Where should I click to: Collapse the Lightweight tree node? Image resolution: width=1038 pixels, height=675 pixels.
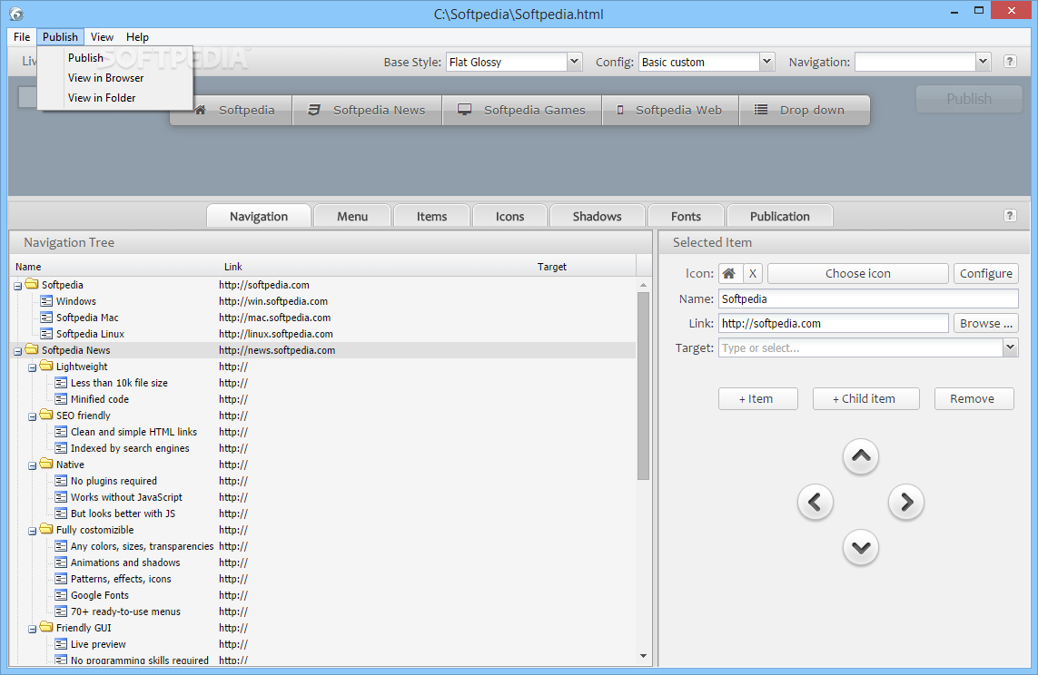[x=33, y=367]
